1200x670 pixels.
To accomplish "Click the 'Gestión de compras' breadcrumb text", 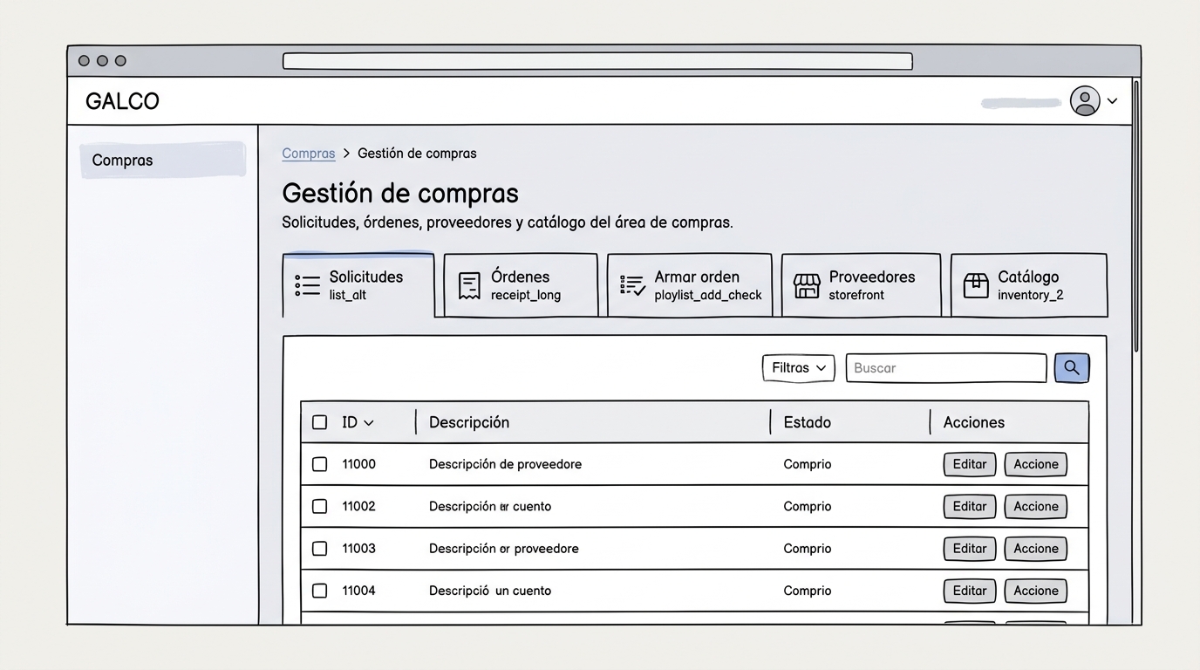I will tap(417, 154).
